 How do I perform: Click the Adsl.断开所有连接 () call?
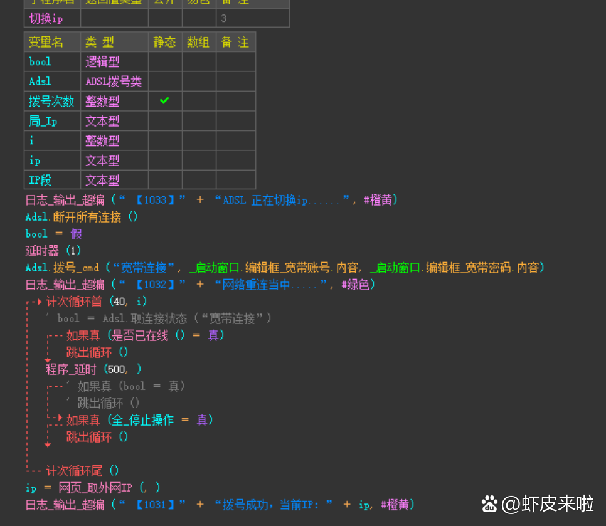82,217
